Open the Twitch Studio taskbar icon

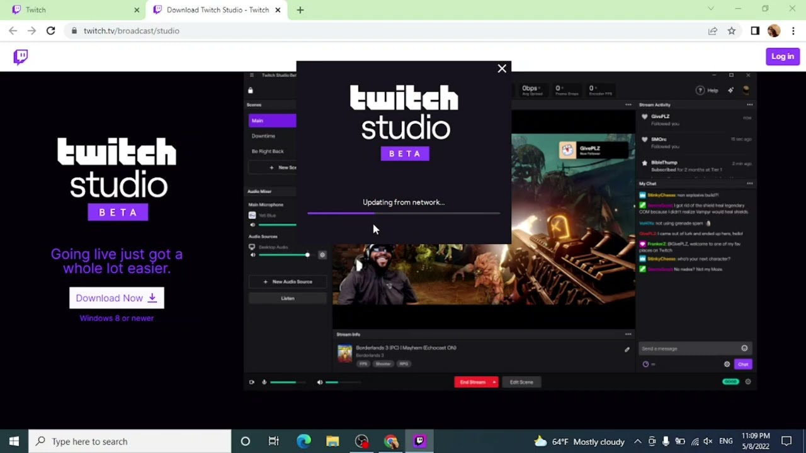[420, 442]
